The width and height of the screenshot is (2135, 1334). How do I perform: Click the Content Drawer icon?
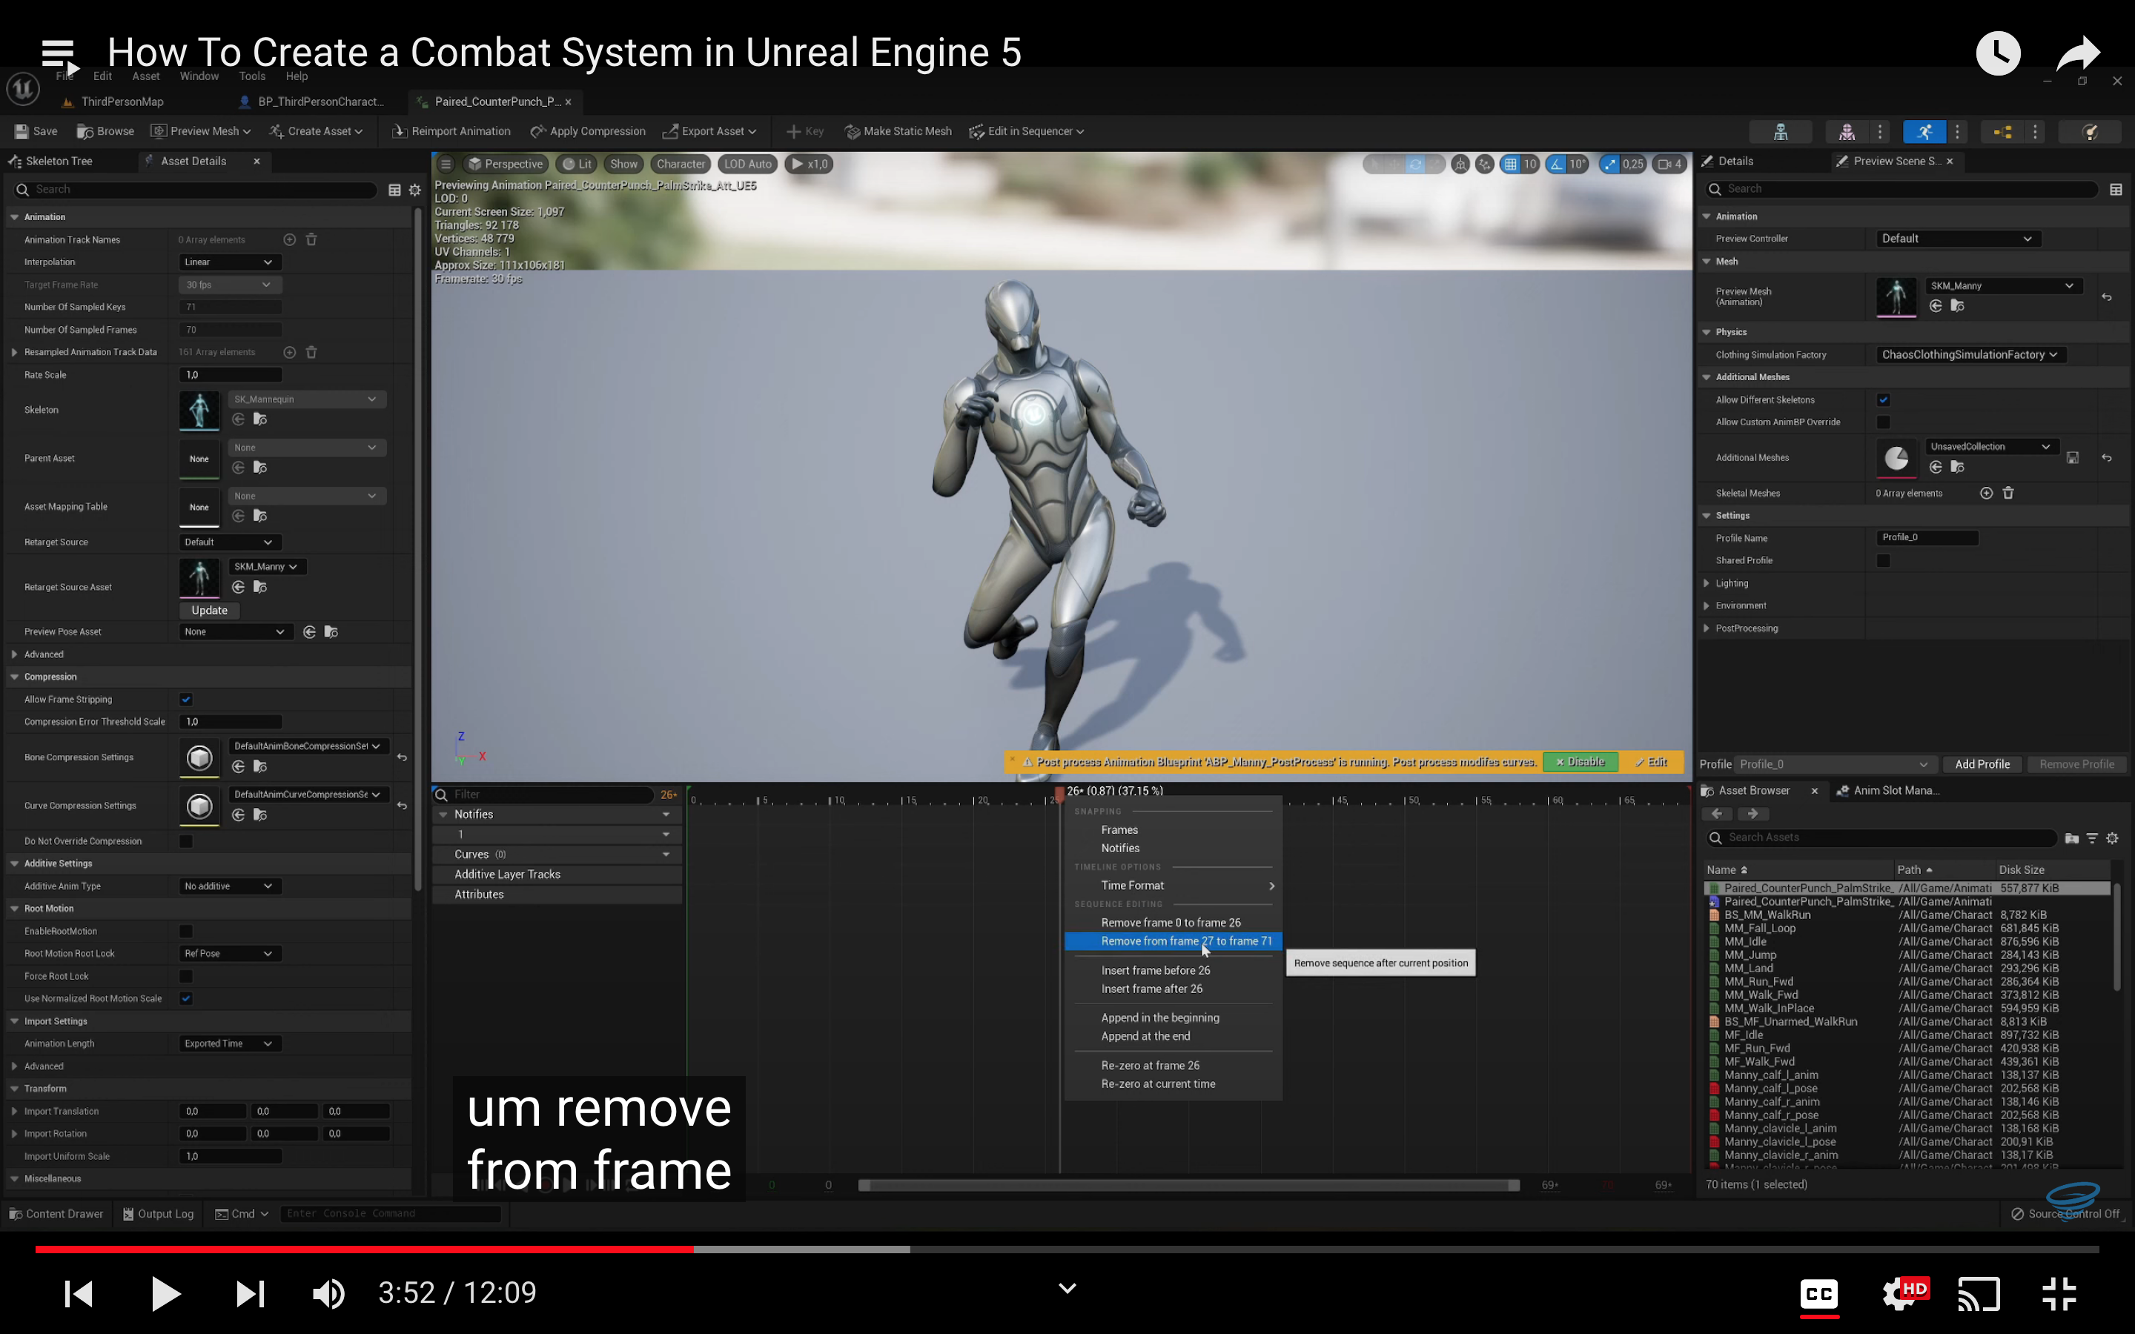[15, 1214]
